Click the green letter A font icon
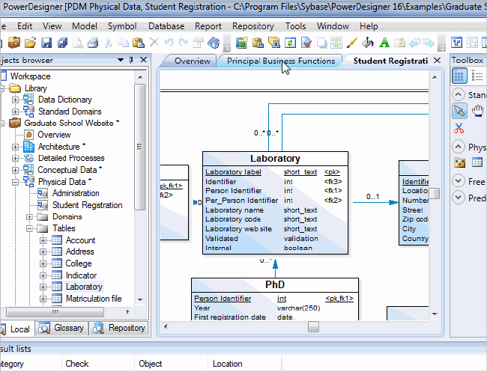 click(x=384, y=43)
